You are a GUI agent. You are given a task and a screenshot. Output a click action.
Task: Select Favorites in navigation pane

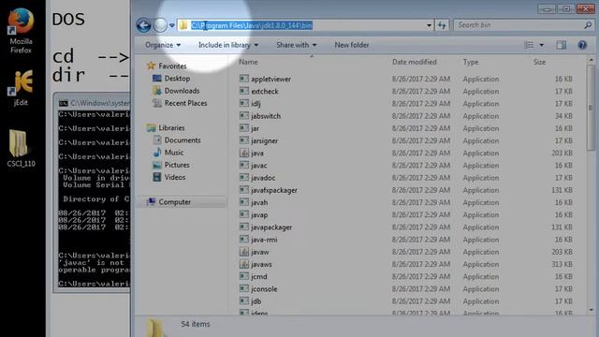(172, 66)
